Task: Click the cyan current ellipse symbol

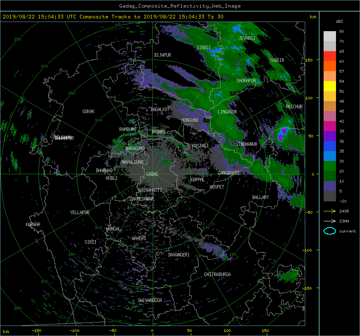Action: point(330,231)
